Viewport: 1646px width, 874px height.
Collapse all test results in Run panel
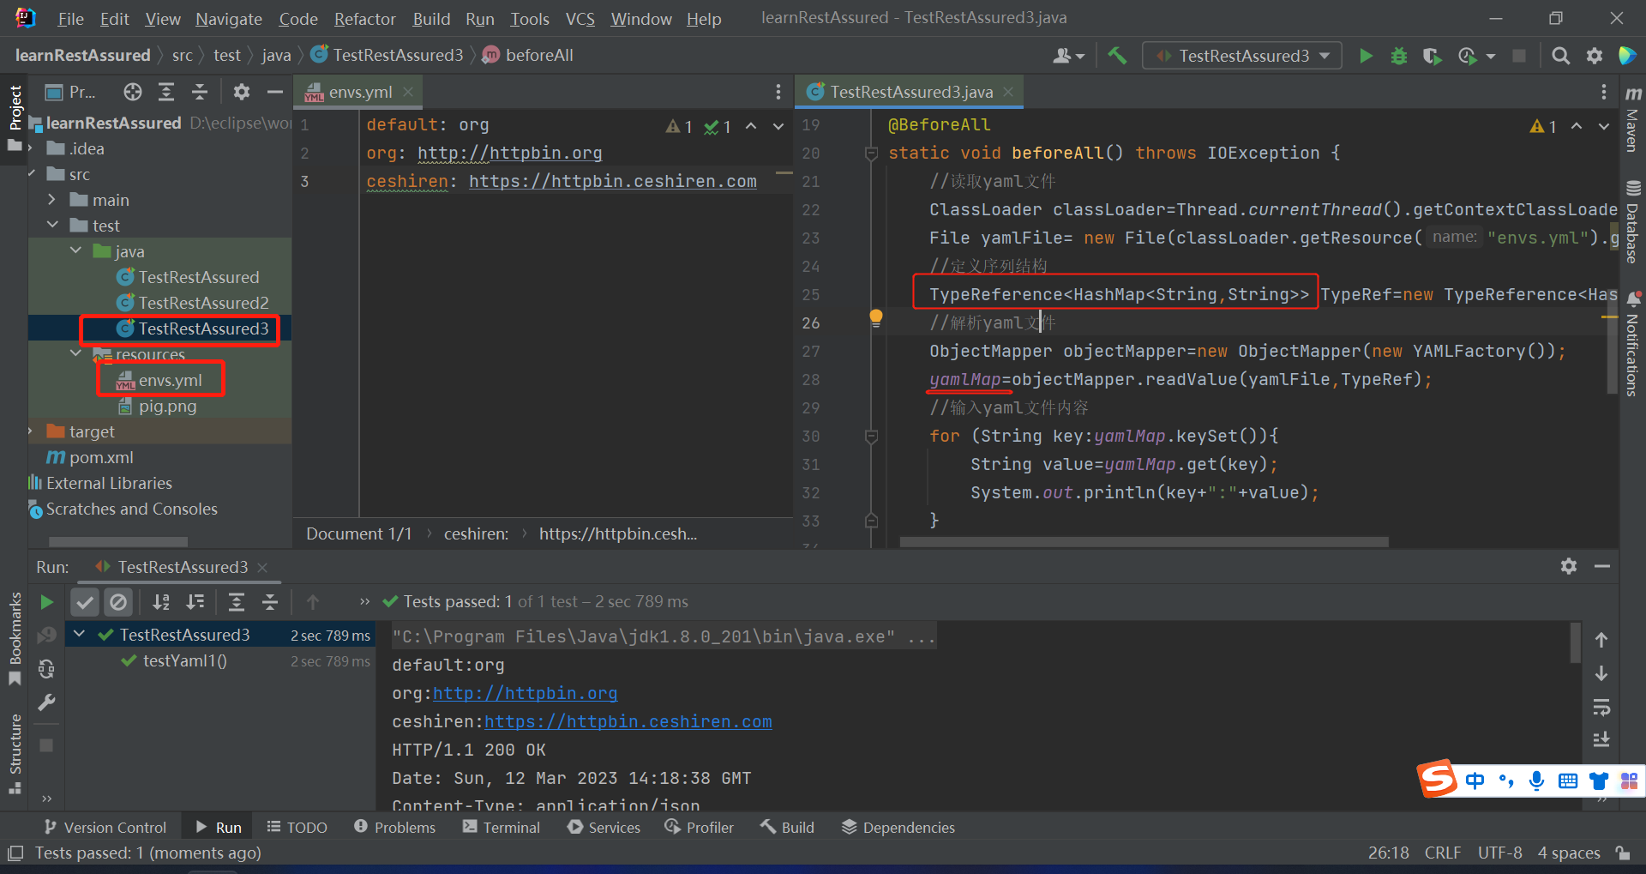pos(270,602)
